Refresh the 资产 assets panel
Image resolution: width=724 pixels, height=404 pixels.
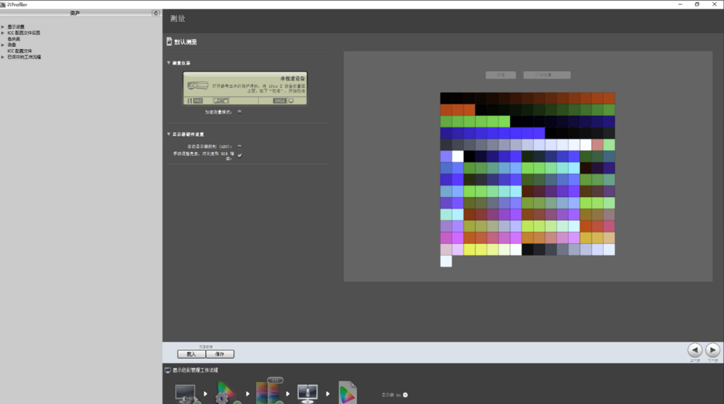point(156,13)
